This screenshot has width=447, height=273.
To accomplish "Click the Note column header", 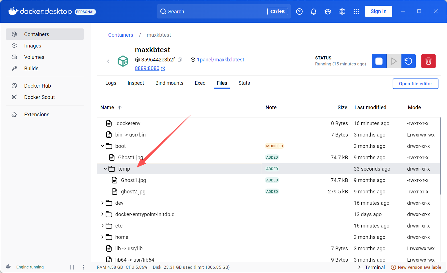I will click(x=271, y=107).
